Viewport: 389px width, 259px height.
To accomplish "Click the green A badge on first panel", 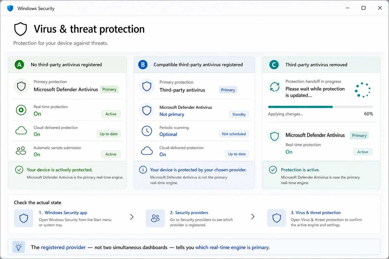I will tap(19, 65).
